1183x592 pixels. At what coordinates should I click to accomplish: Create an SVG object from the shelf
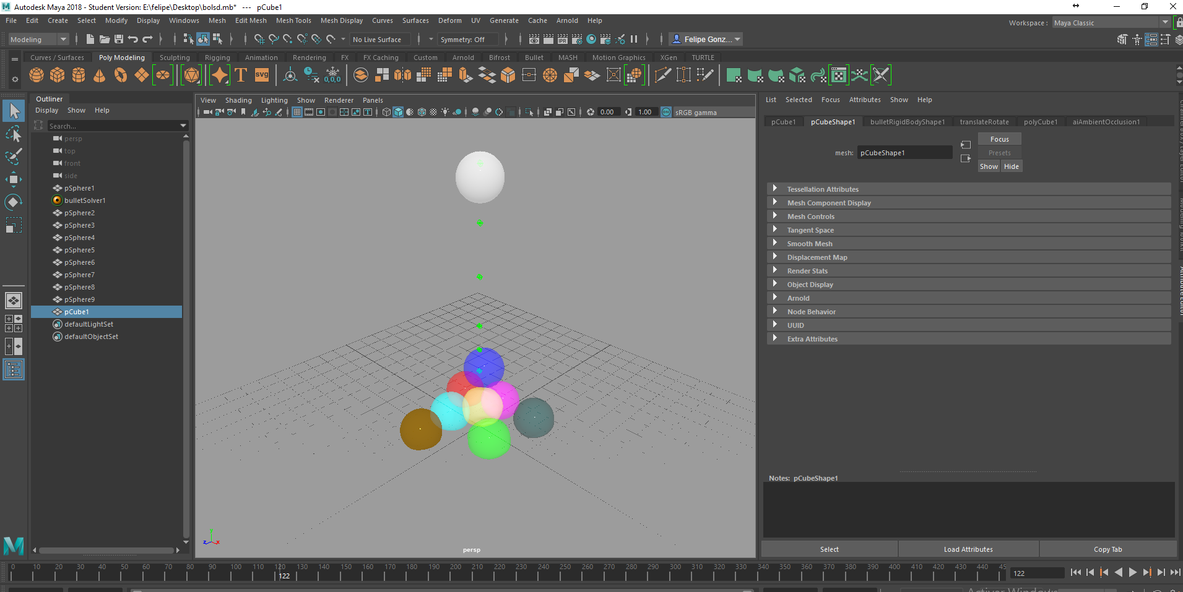[x=262, y=75]
